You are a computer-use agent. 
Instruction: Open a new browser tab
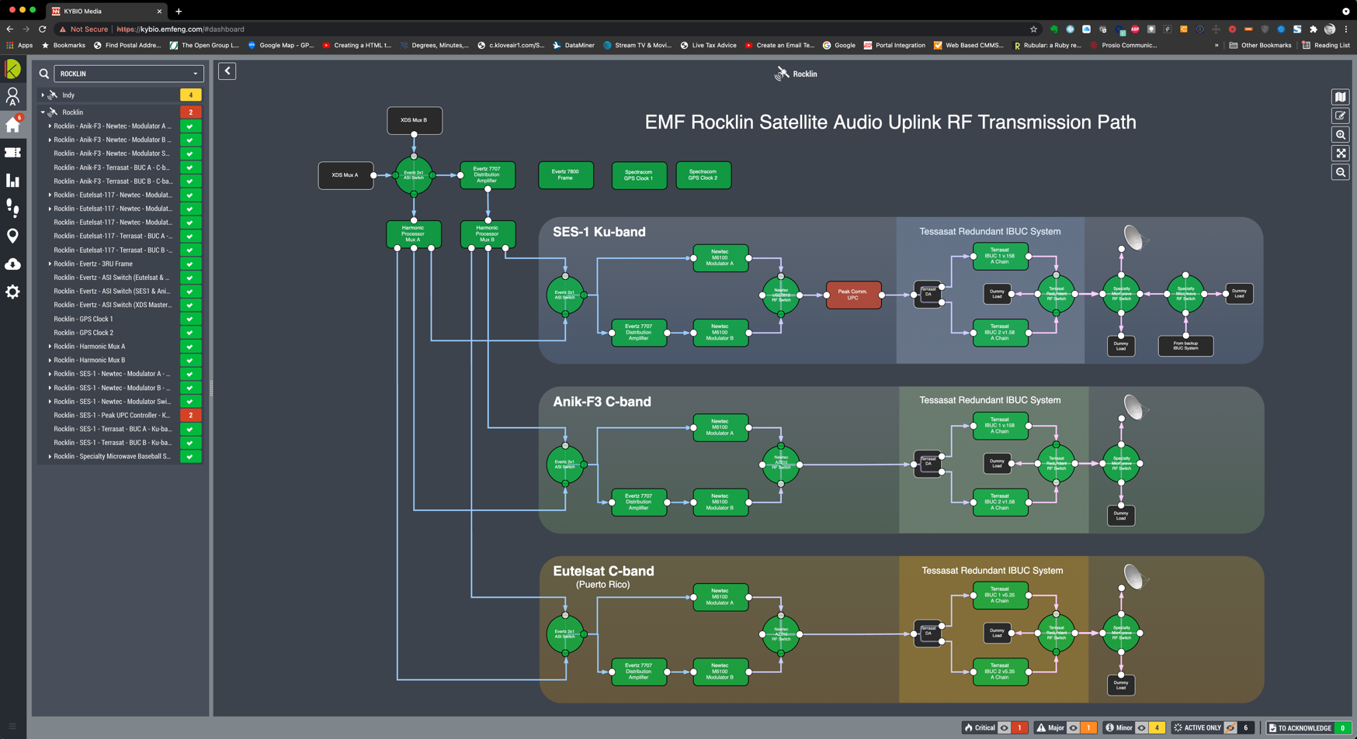tap(179, 12)
